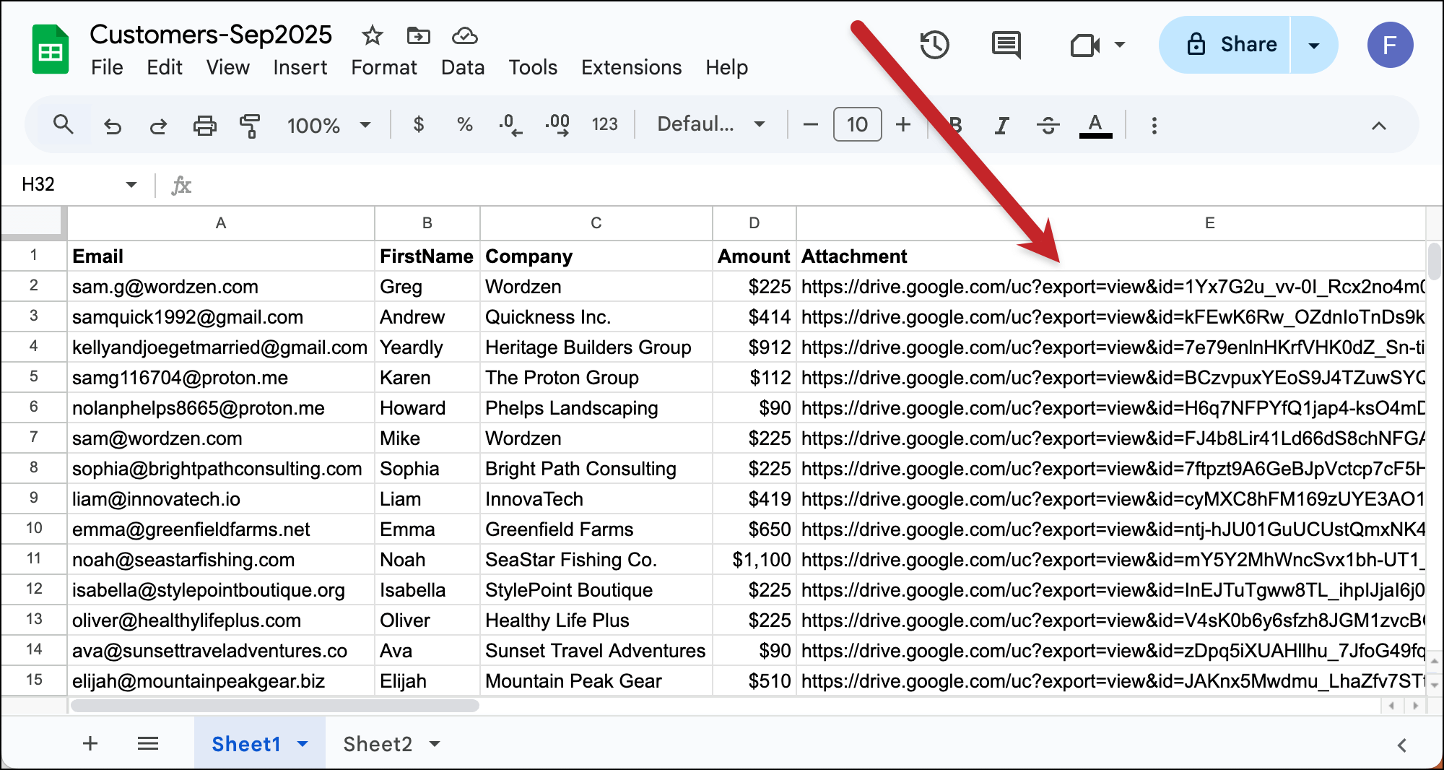Open the text color picker

(x=1095, y=124)
